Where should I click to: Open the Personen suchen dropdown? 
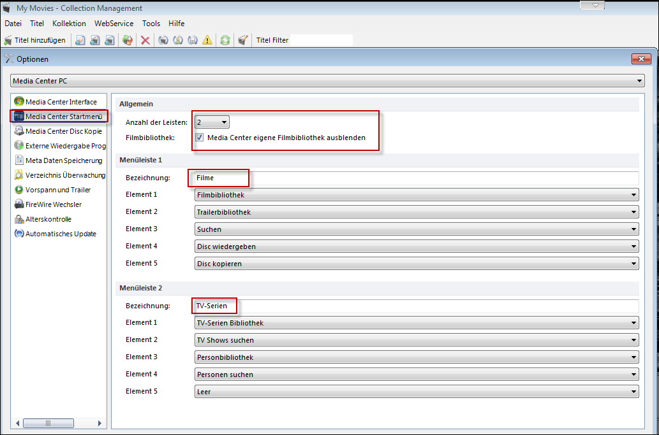coord(417,374)
